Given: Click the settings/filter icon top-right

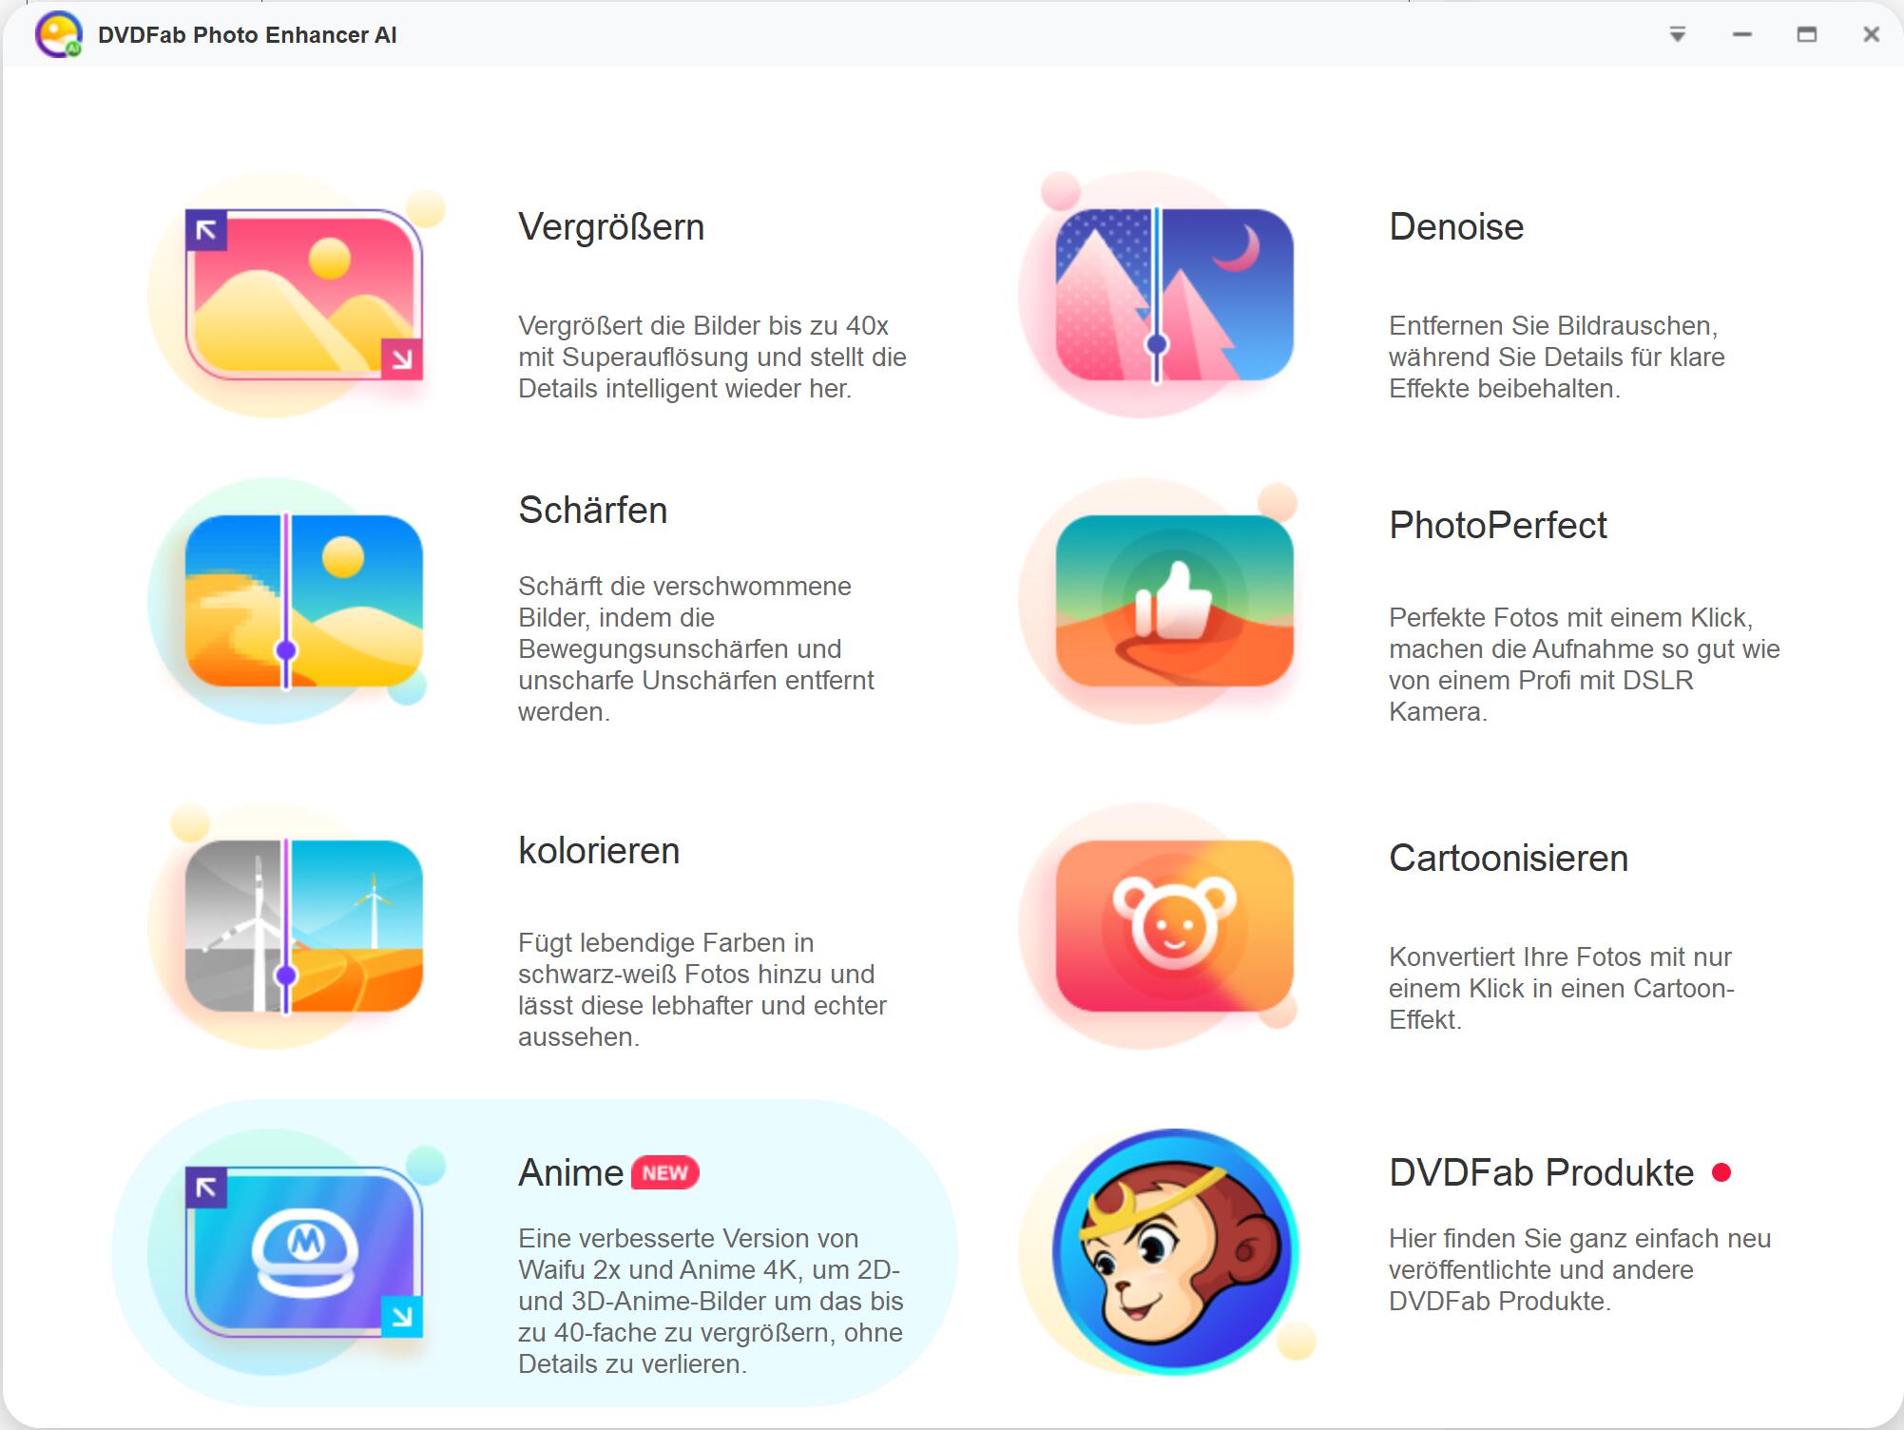Looking at the screenshot, I should tap(1677, 33).
